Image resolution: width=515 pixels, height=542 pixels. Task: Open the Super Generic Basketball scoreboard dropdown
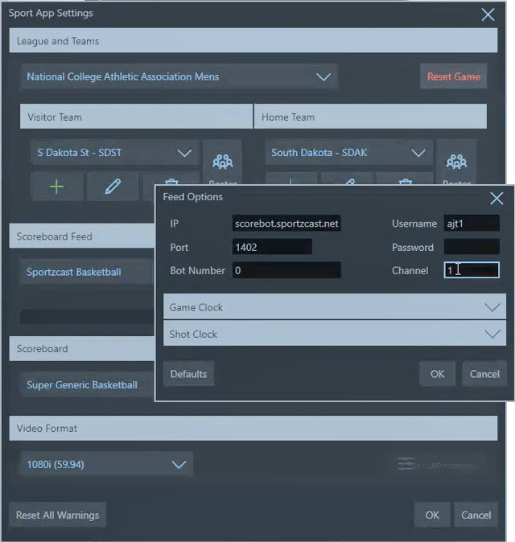click(x=84, y=385)
